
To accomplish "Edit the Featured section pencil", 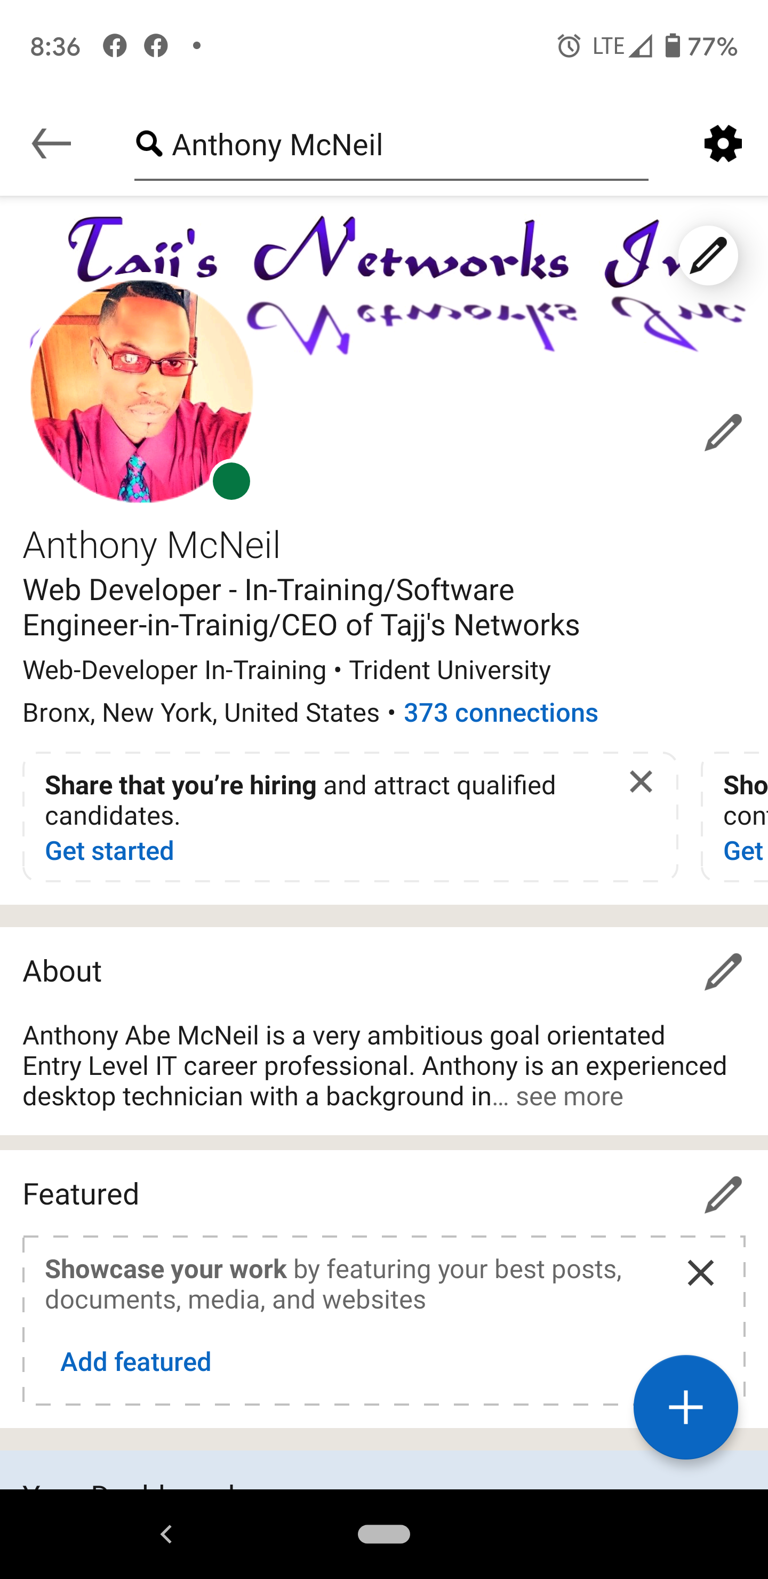I will (723, 1195).
